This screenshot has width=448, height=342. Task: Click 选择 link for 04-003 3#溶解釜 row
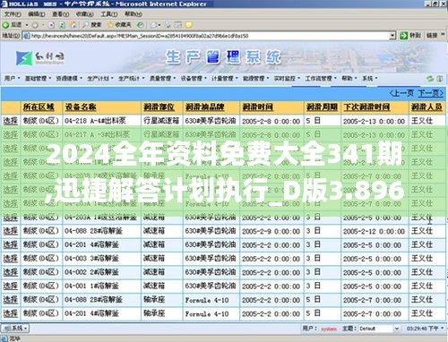11,259
